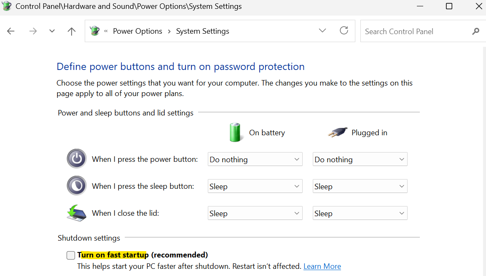Go up one level with up arrow
The width and height of the screenshot is (486, 276).
[72, 31]
